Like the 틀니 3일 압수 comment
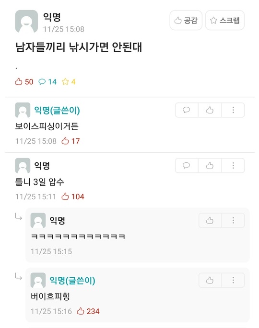The image size is (259, 328). pyautogui.click(x=210, y=166)
